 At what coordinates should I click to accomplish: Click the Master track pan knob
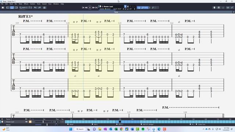56,125
